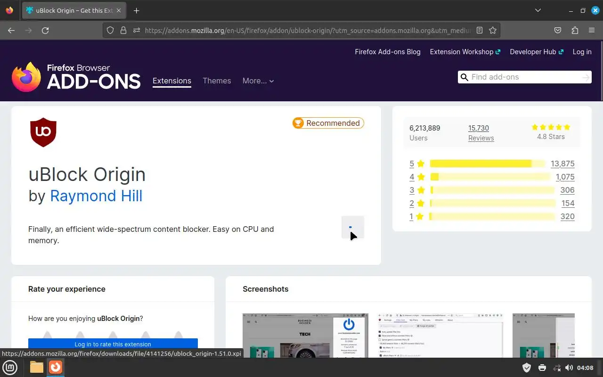This screenshot has height=377, width=603.
Task: Click the 5-star rating bar
Action: click(x=488, y=164)
